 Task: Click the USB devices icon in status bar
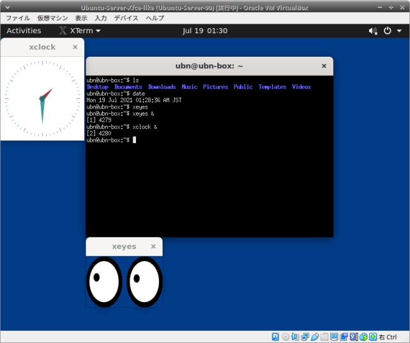315,337
